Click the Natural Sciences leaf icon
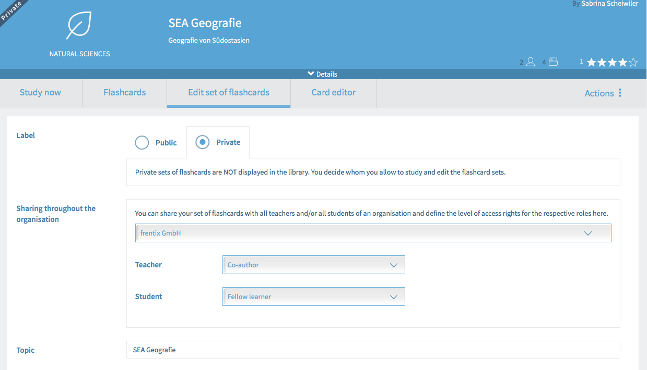The width and height of the screenshot is (647, 370). pos(79,26)
